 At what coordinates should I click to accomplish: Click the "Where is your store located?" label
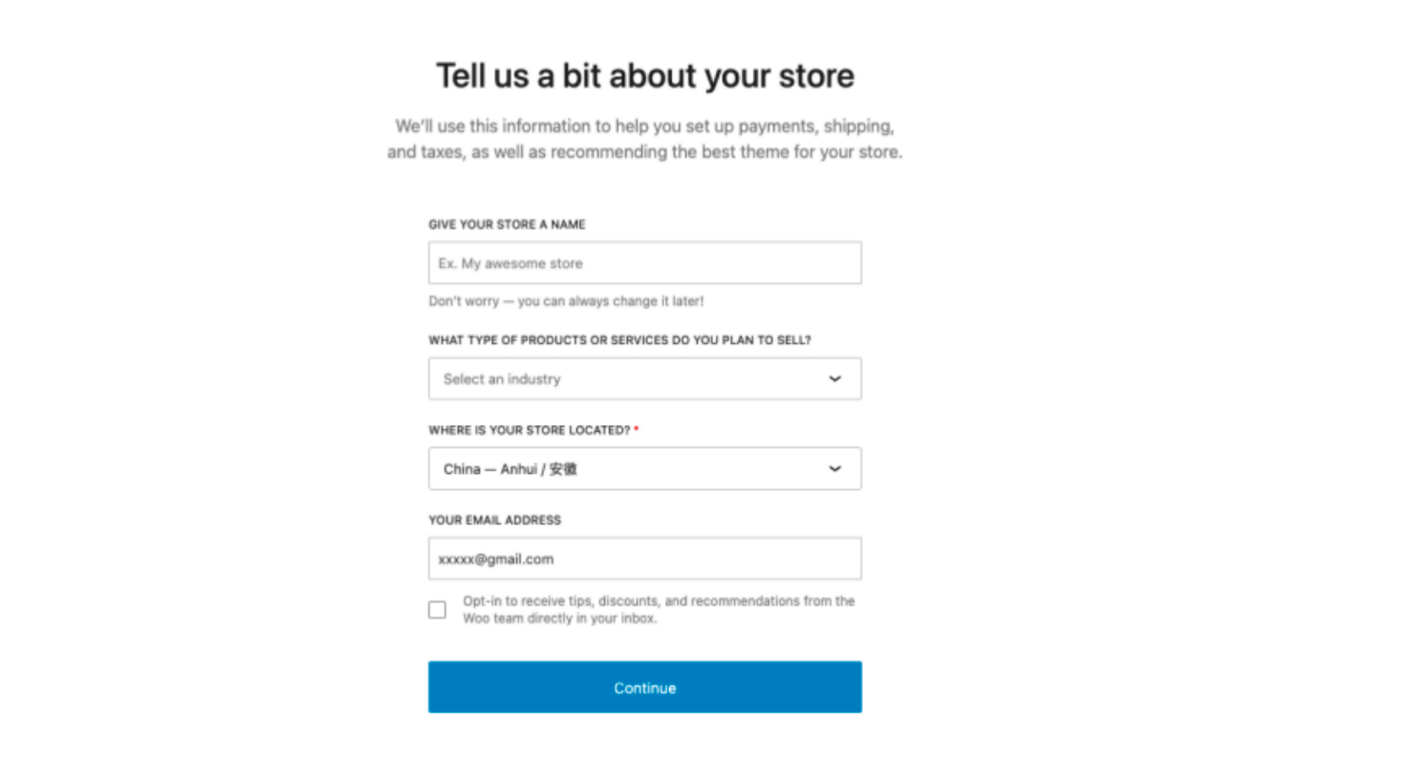click(x=529, y=430)
